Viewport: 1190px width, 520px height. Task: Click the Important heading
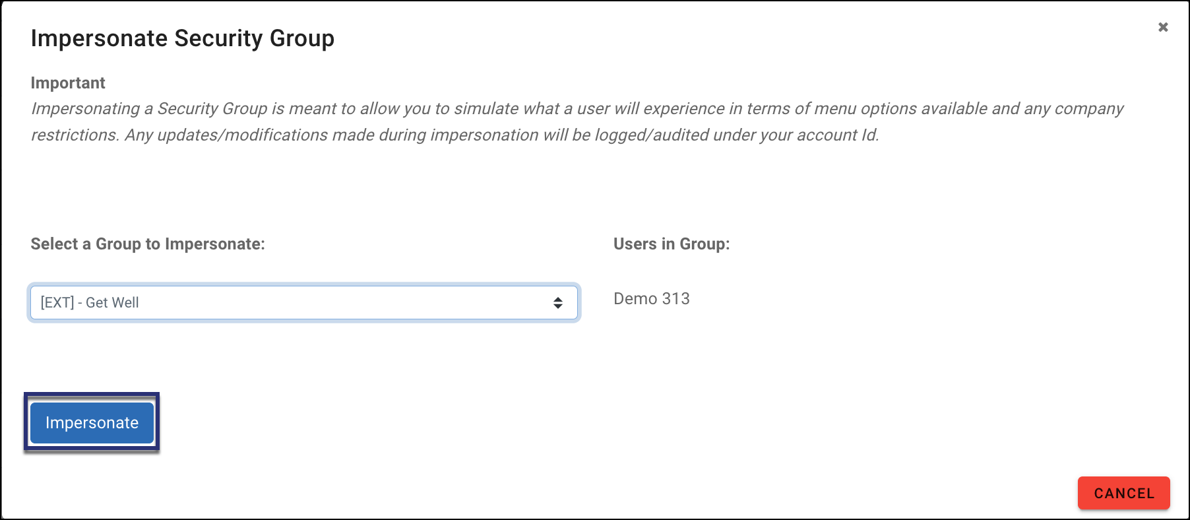pos(68,83)
